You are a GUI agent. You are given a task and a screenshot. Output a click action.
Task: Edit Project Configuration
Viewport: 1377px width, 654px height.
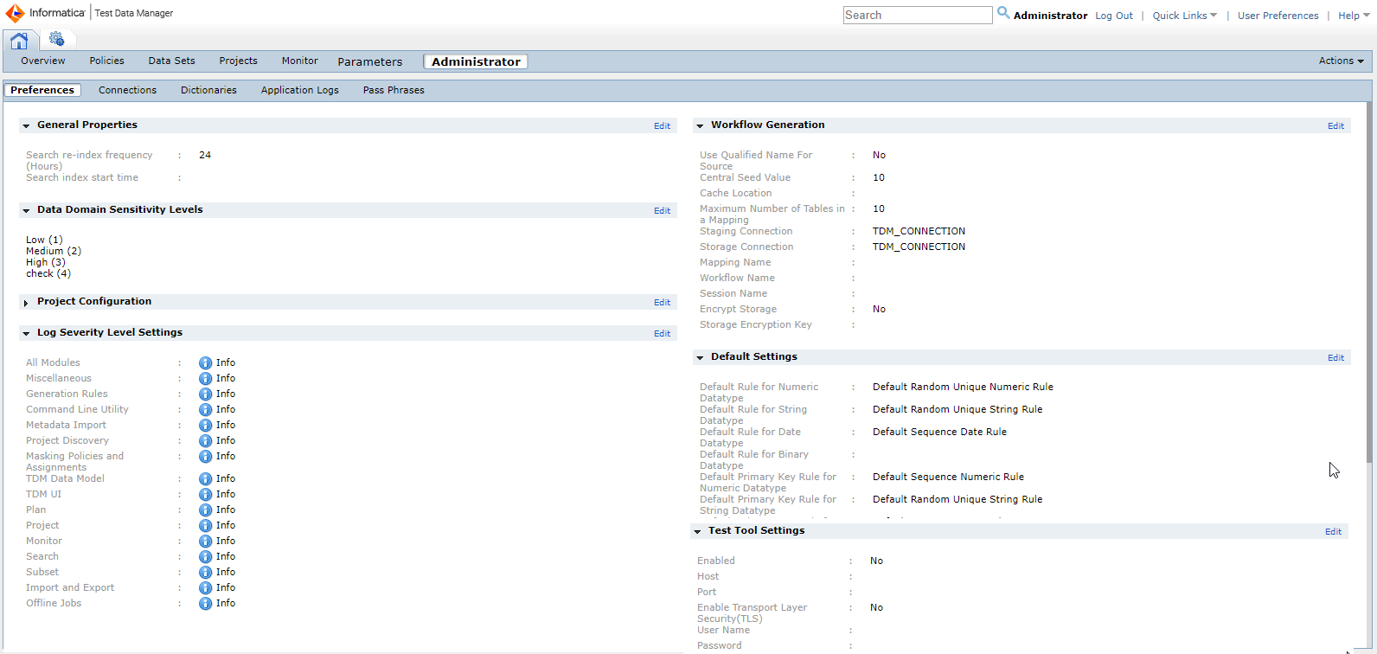[x=662, y=303]
